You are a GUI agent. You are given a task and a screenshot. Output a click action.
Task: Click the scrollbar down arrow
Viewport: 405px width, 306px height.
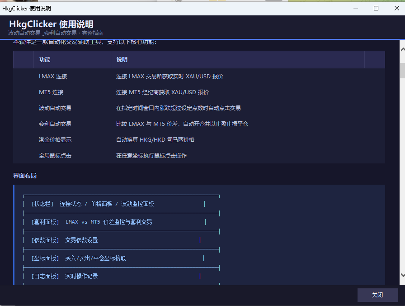(x=402, y=275)
